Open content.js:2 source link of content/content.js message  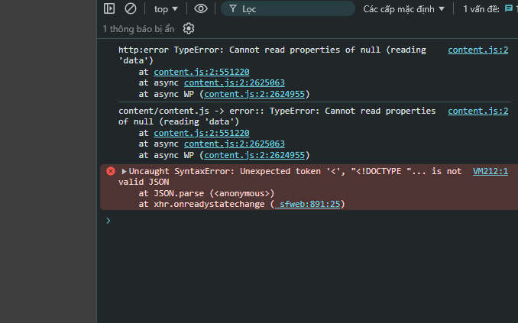pyautogui.click(x=478, y=111)
